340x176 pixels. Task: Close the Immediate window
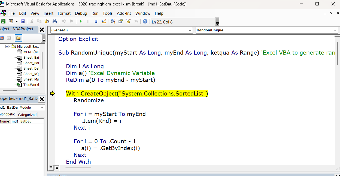coord(337,175)
